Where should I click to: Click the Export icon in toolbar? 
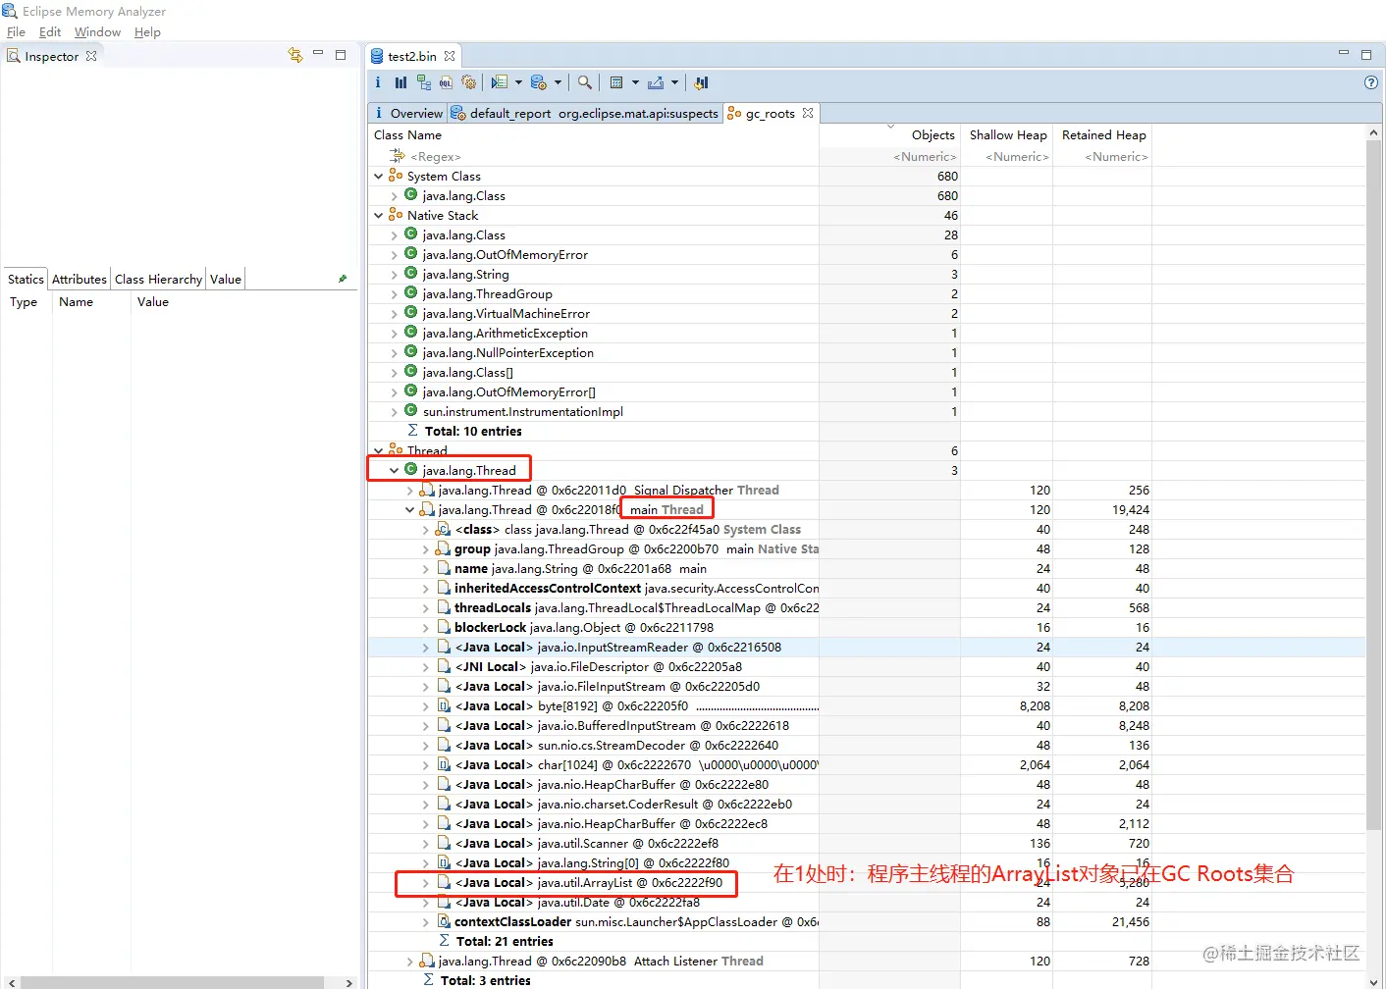(x=656, y=82)
